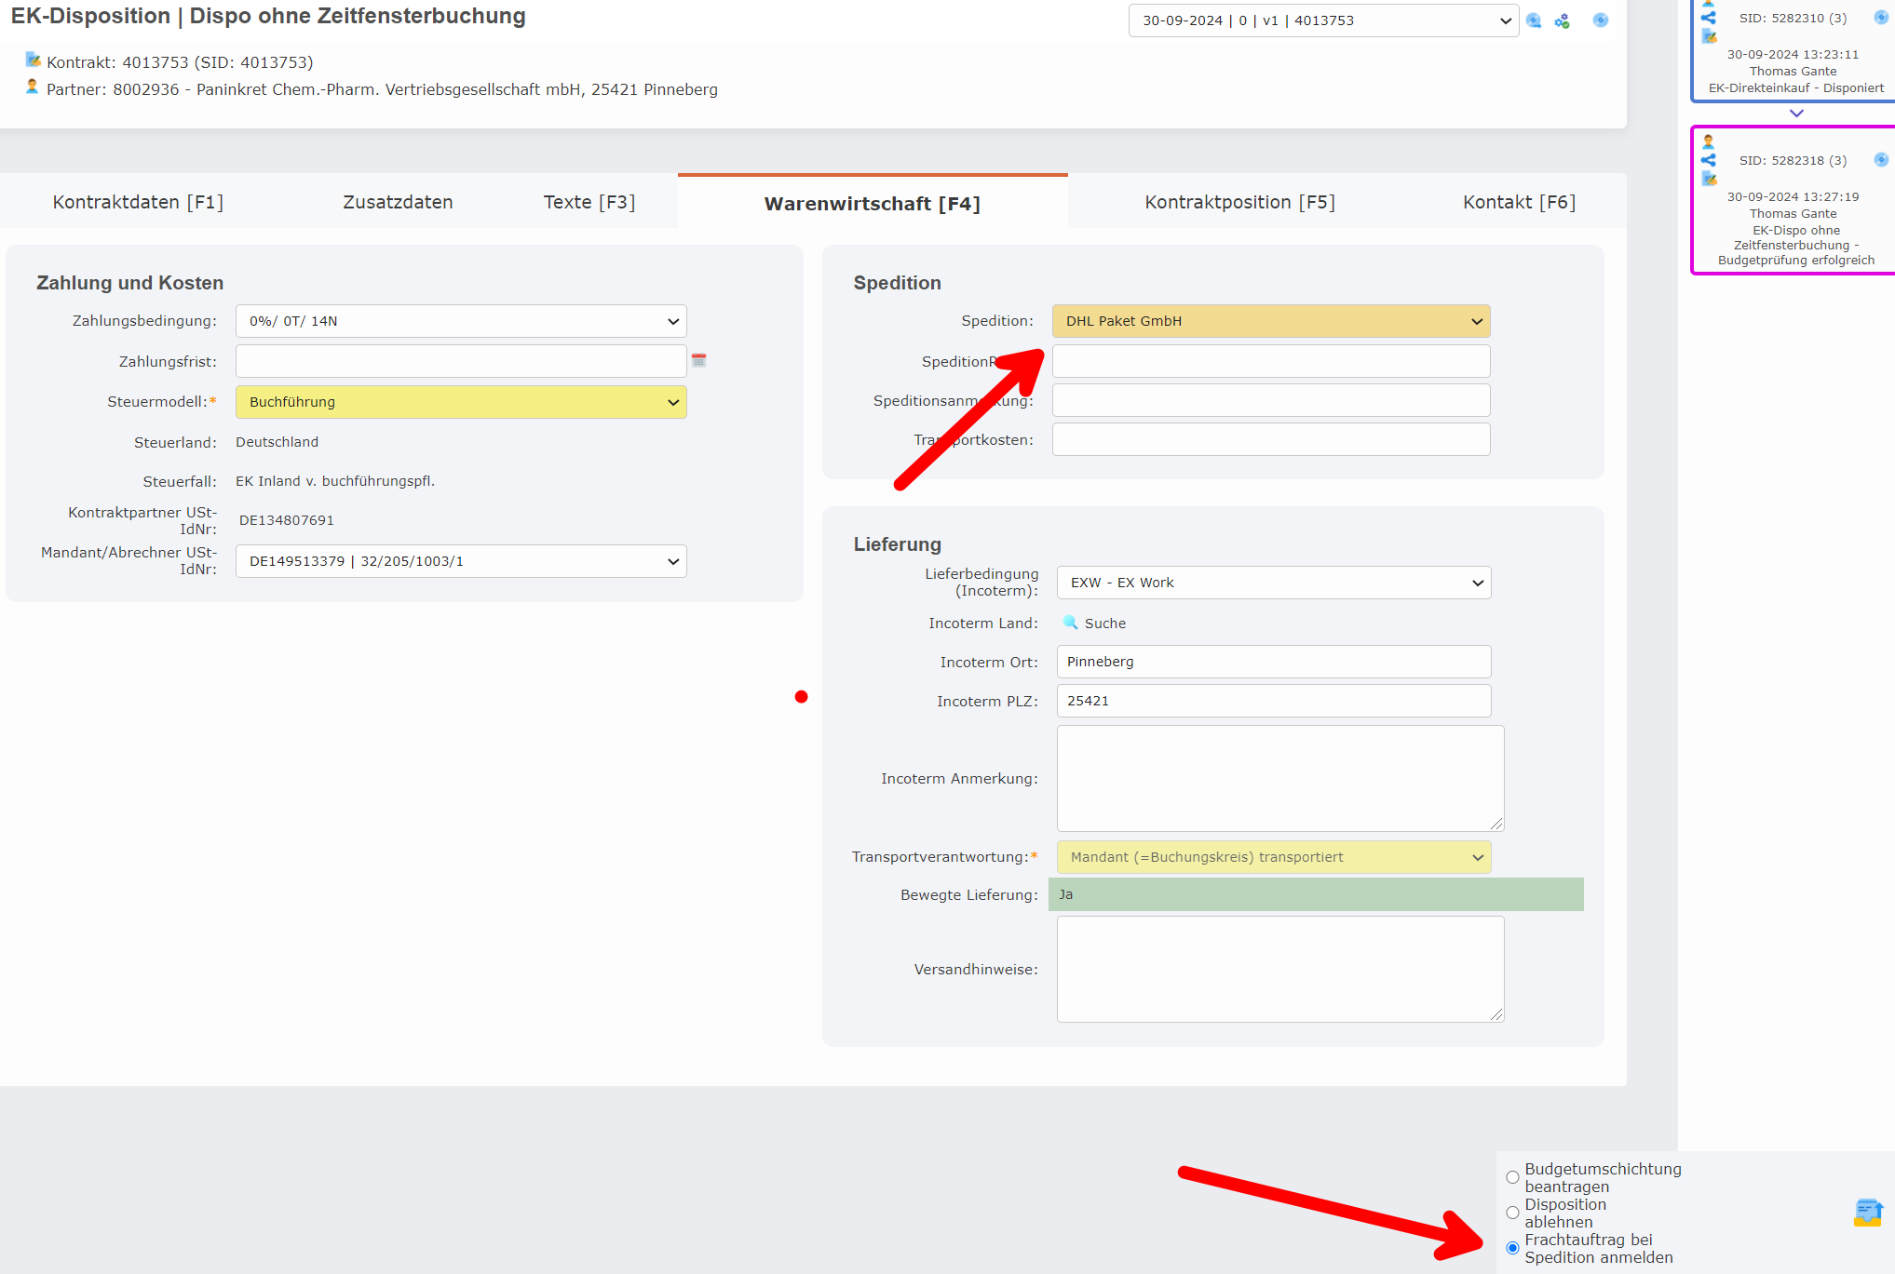Click the gears icon next to the version dropdown
The width and height of the screenshot is (1895, 1274).
1563,20
